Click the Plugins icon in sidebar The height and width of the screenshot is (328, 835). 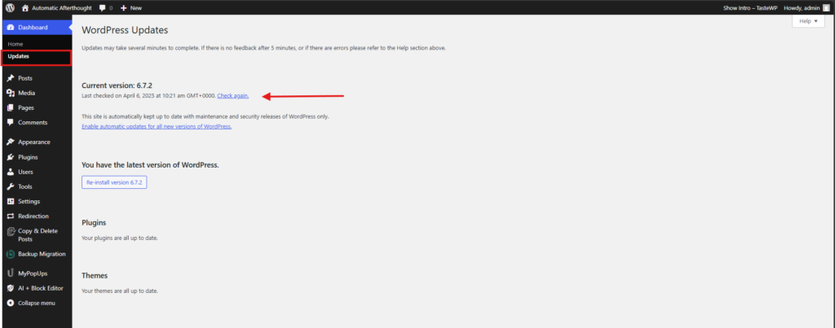[x=10, y=157]
